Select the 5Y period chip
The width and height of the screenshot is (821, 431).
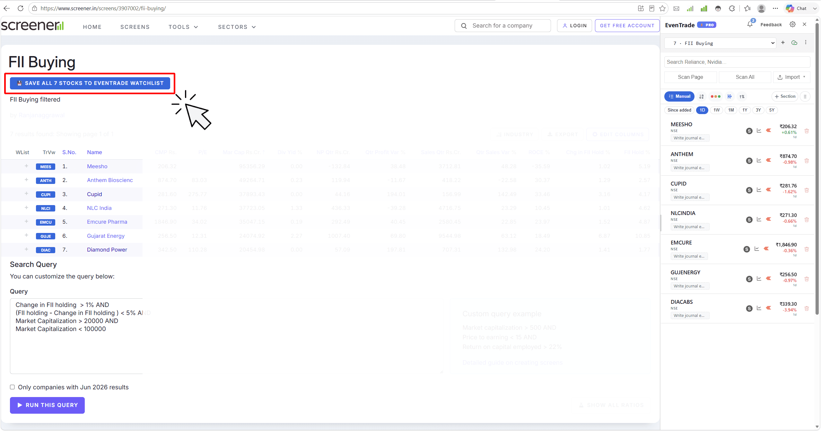click(772, 110)
